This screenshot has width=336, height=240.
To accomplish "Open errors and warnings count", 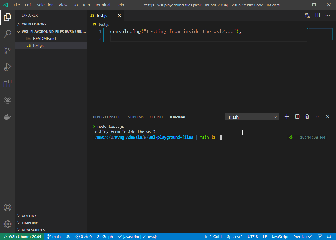I will [x=84, y=236].
